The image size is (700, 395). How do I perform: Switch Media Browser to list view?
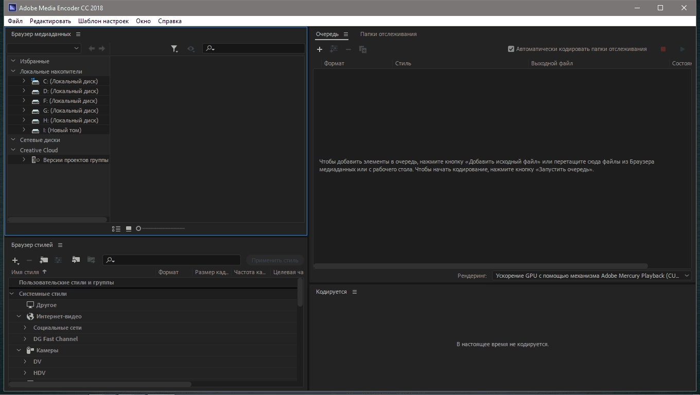pos(116,229)
